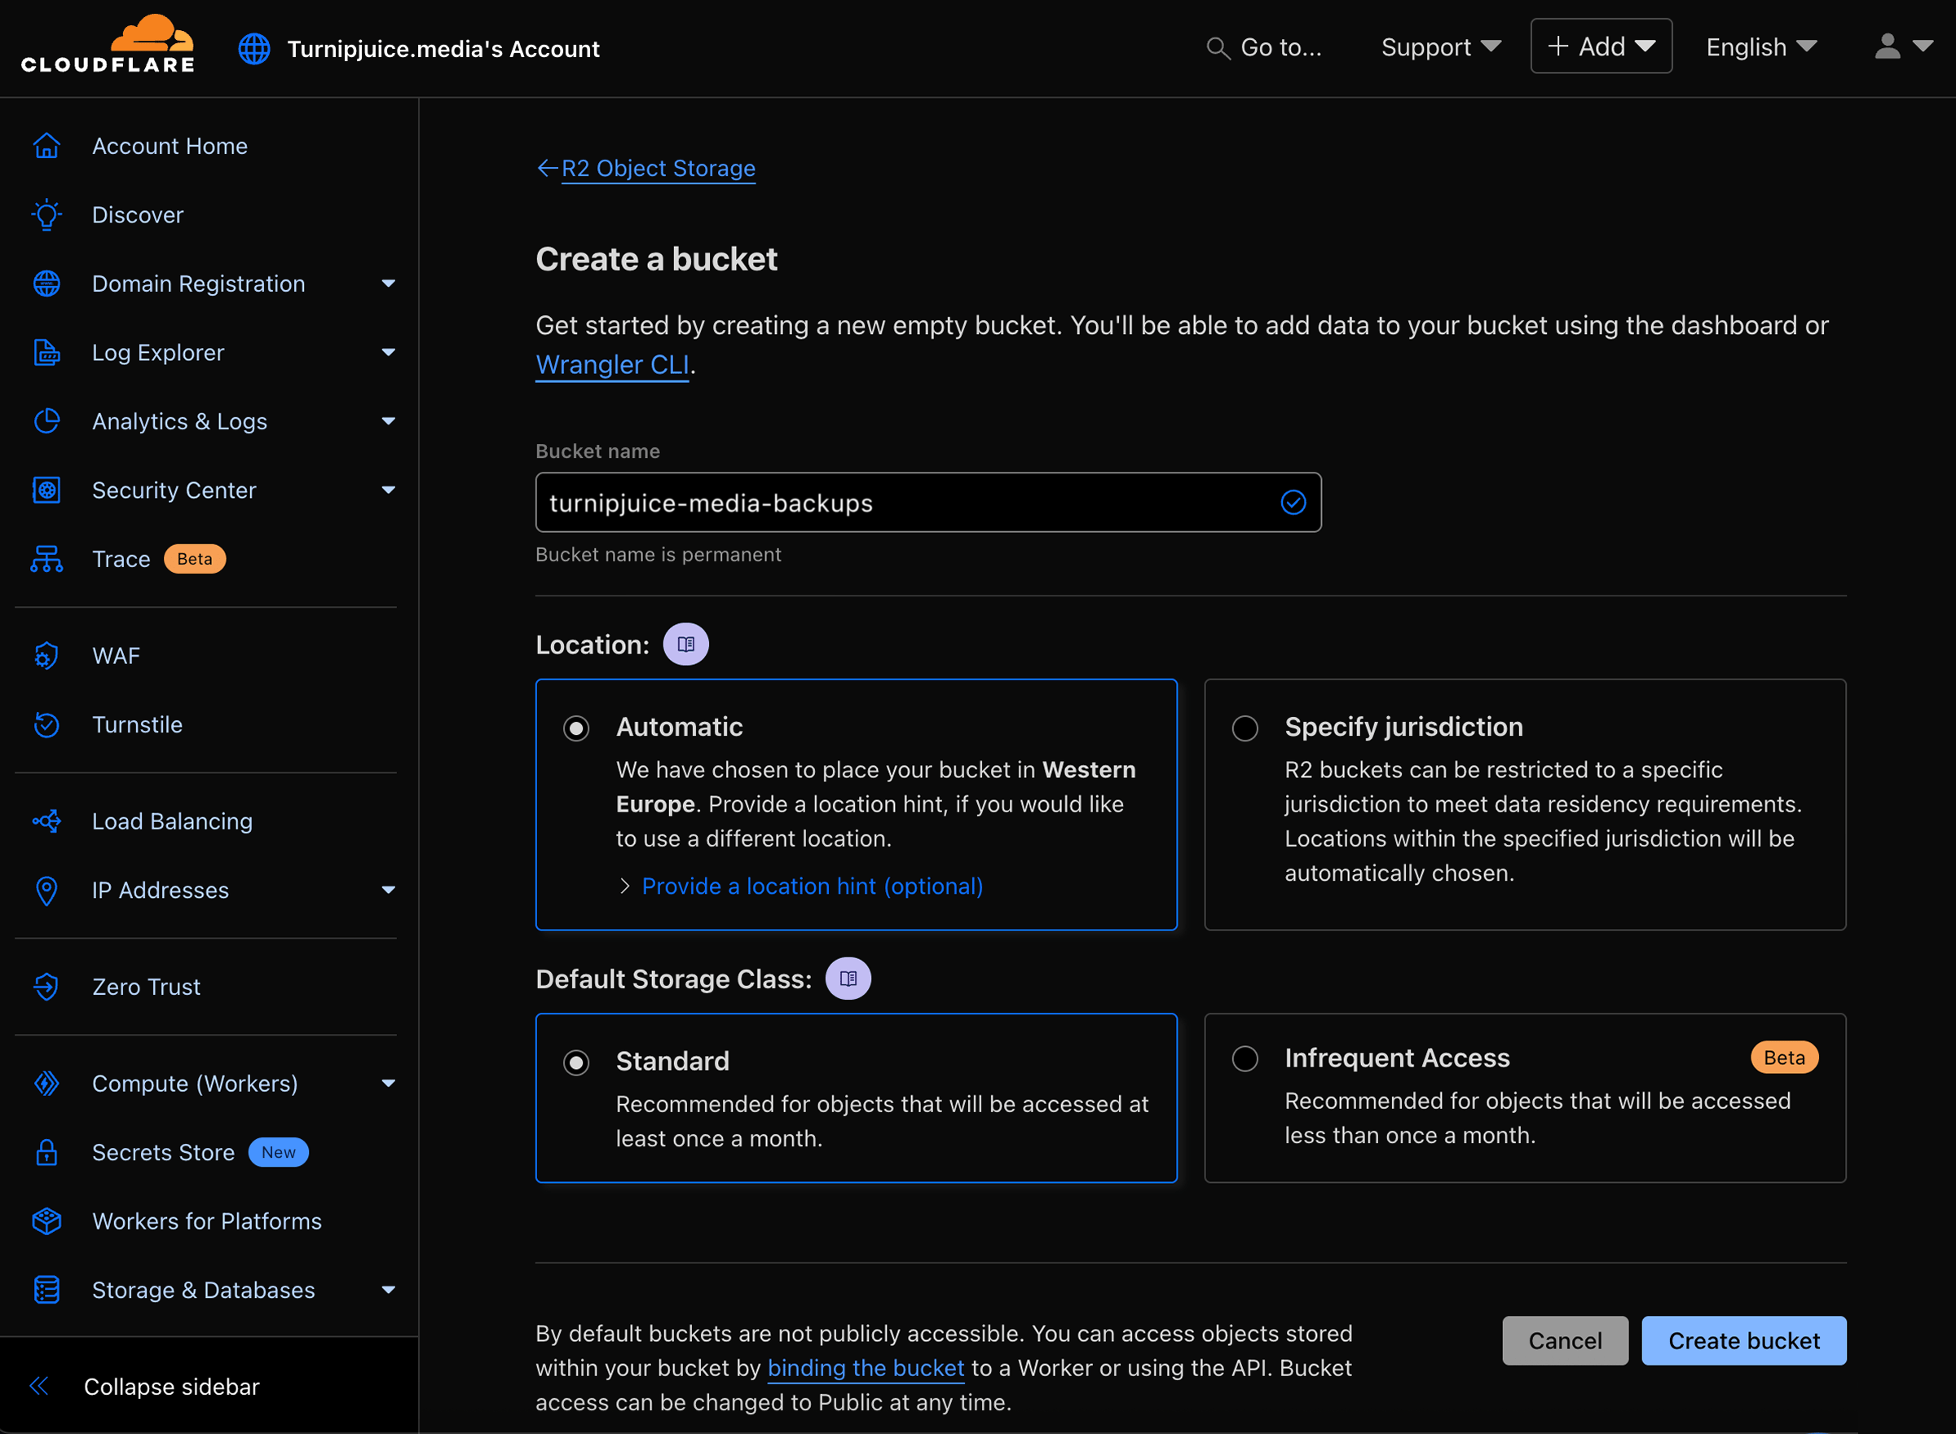Viewport: 1956px width, 1434px height.
Task: Click the Go to search magnifier icon
Action: click(1218, 48)
